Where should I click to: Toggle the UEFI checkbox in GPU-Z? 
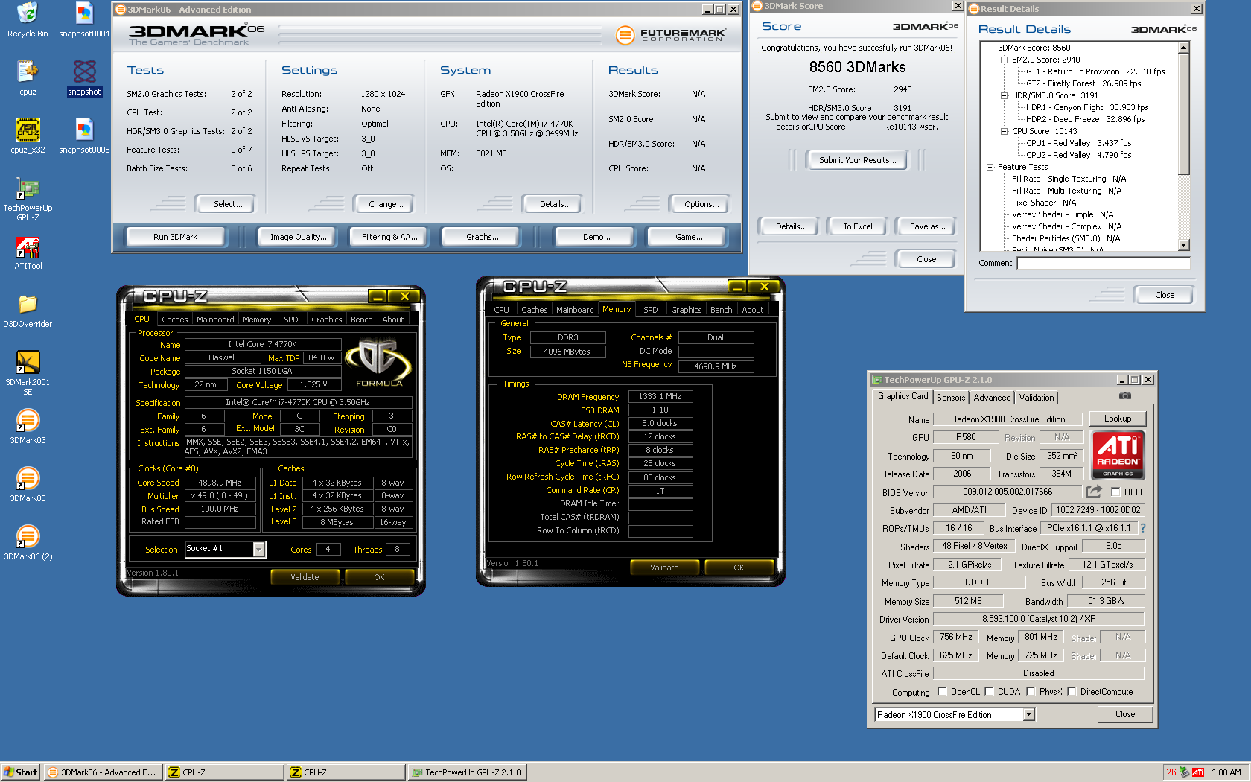pos(1115,492)
